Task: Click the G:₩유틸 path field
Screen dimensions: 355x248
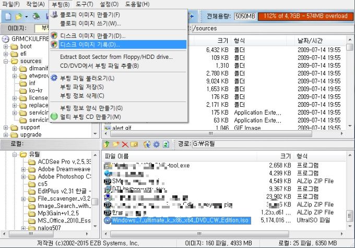Action: [273, 144]
